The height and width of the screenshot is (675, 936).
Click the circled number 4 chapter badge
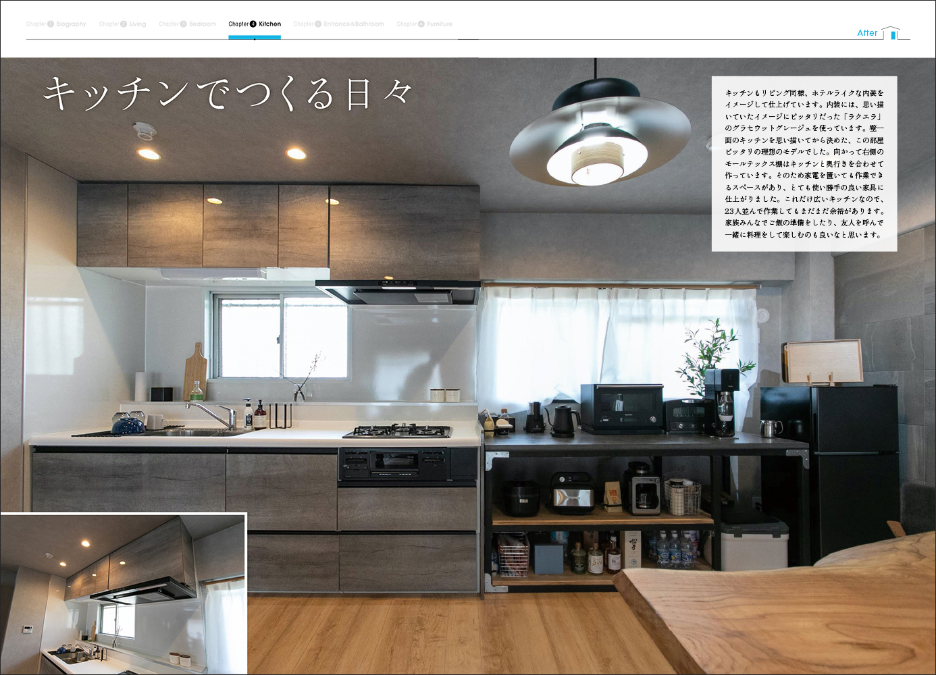[x=253, y=24]
